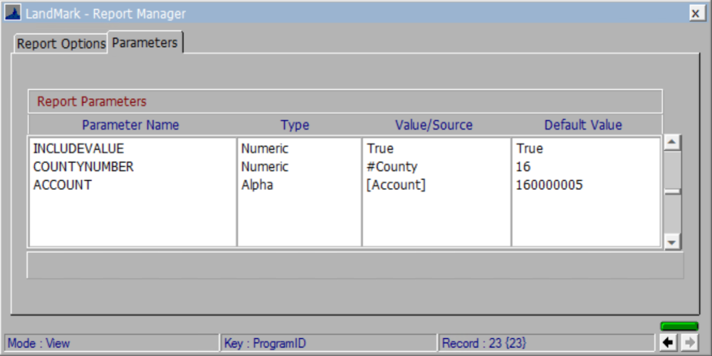Click the #County value source
This screenshot has width=712, height=356.
pyautogui.click(x=392, y=167)
